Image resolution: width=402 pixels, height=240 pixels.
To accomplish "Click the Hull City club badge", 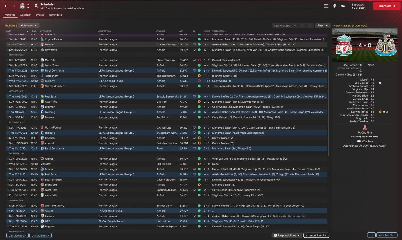I will coord(42,81).
